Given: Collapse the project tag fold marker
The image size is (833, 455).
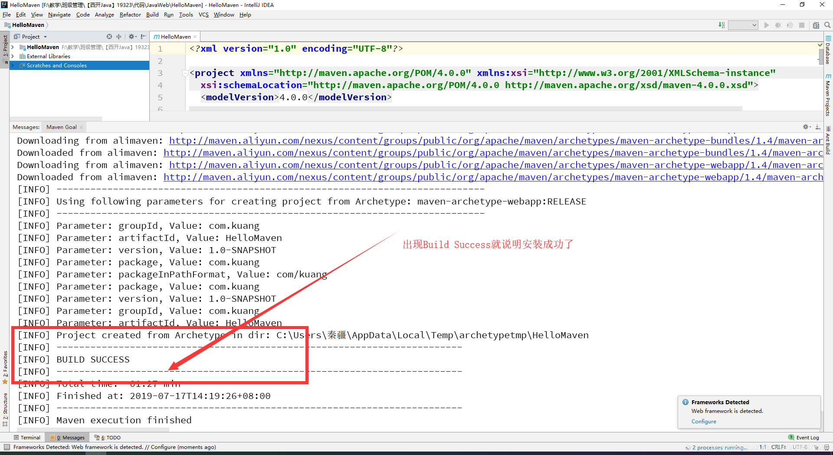Looking at the screenshot, I should [x=185, y=73].
